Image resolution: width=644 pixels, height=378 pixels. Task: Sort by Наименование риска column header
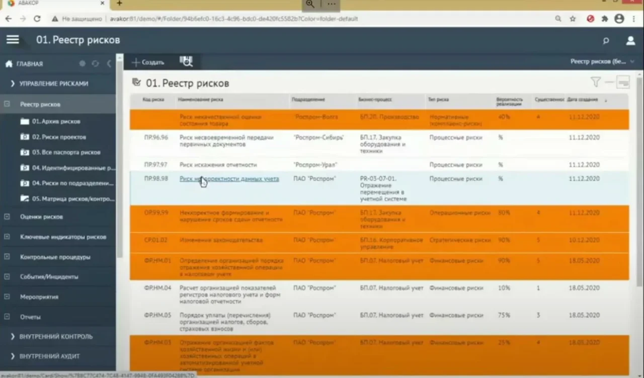(x=200, y=100)
